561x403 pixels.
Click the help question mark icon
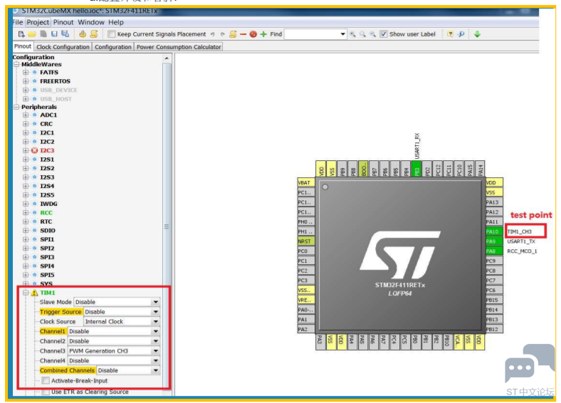pos(450,34)
